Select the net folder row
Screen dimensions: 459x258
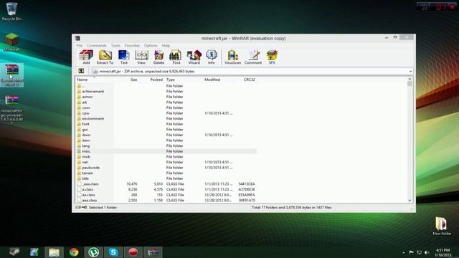click(166, 162)
